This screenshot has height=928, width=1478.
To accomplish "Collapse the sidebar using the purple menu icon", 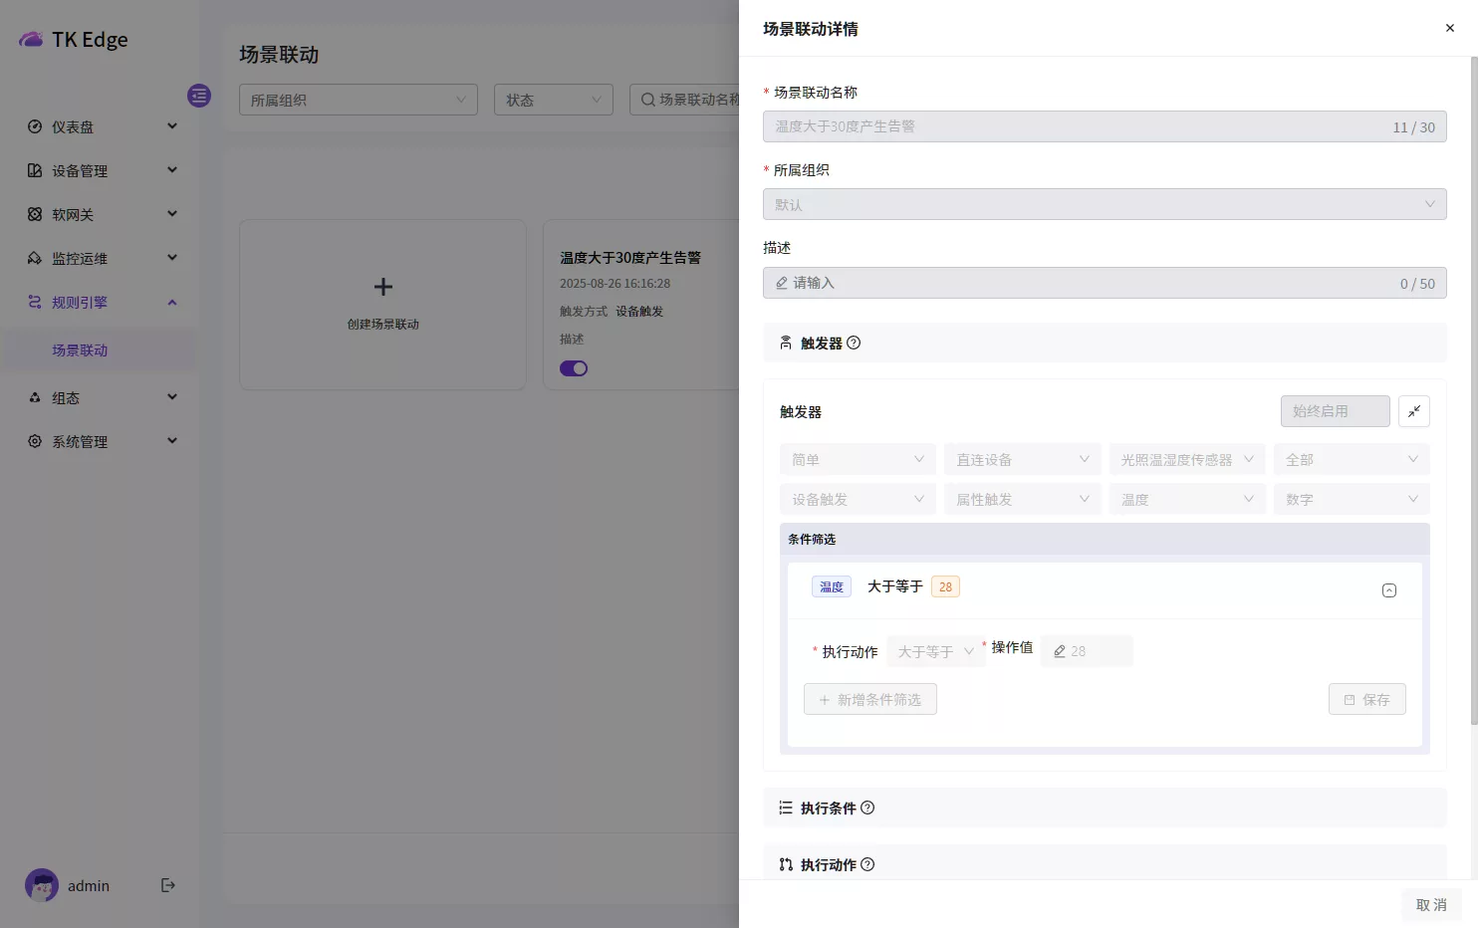I will [199, 96].
